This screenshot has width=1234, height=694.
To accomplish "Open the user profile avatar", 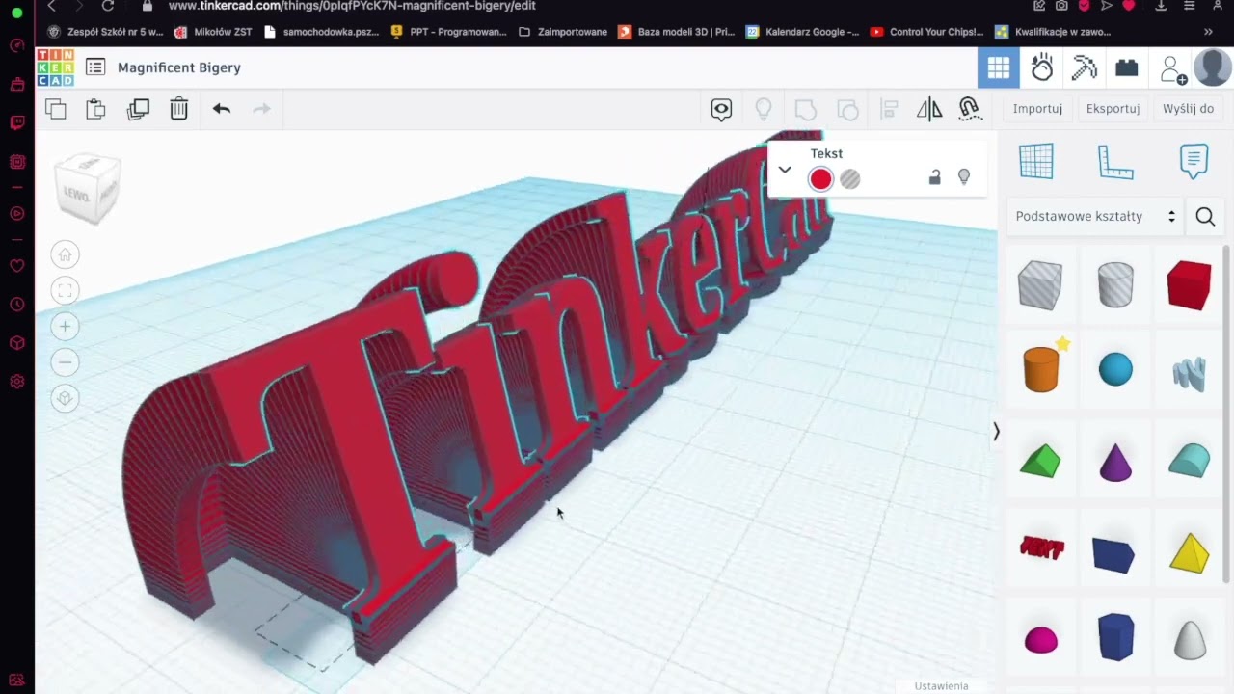I will point(1213,67).
